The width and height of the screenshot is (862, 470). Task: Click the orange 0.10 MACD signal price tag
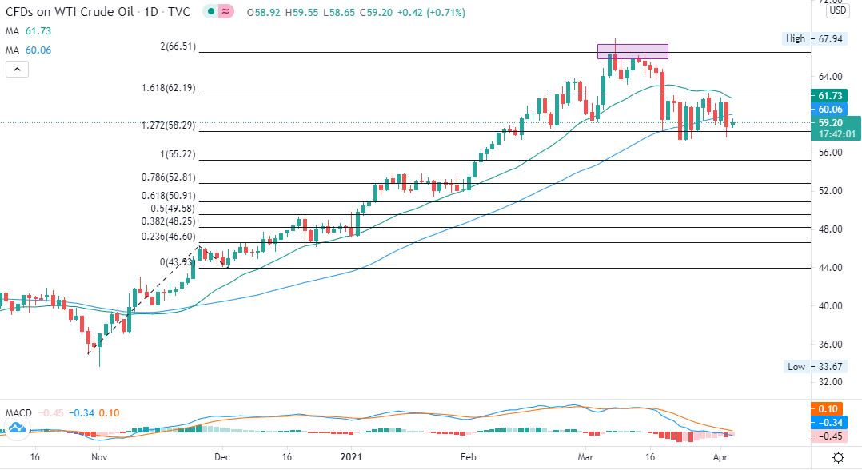828,409
